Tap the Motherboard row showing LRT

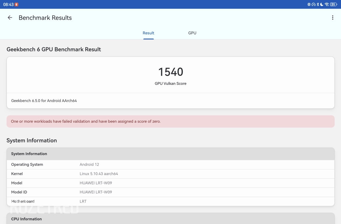pyautogui.click(x=170, y=201)
